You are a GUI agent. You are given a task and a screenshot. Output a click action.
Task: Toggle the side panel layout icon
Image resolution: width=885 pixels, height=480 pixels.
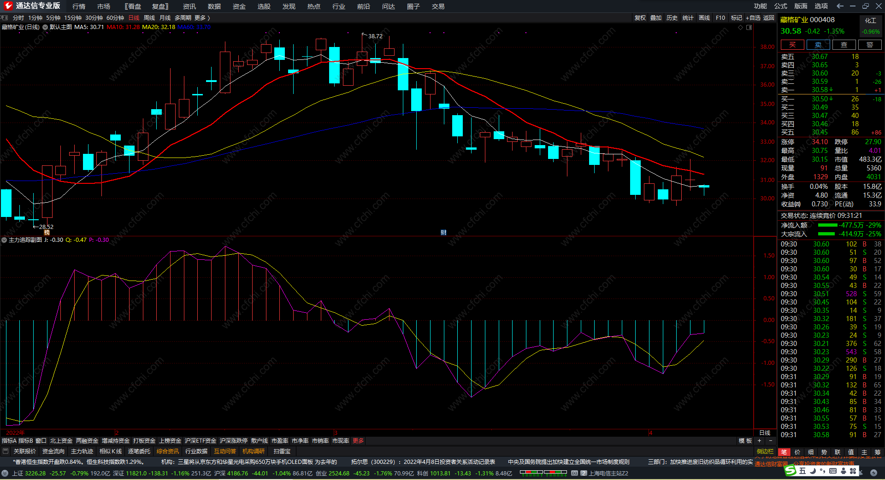coord(749,27)
